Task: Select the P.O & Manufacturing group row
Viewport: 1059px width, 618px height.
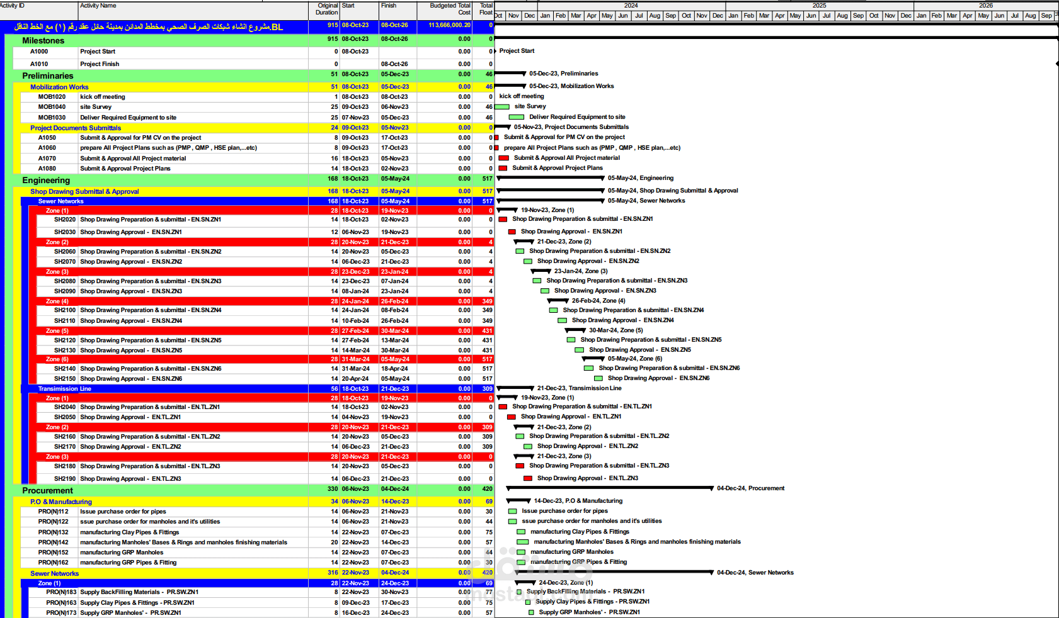Action: pyautogui.click(x=253, y=502)
